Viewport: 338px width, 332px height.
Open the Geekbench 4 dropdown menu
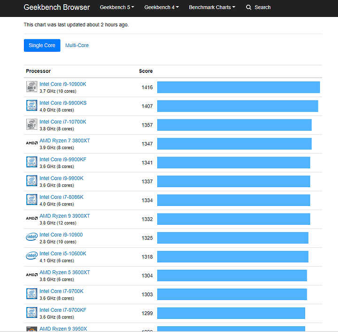tap(161, 8)
